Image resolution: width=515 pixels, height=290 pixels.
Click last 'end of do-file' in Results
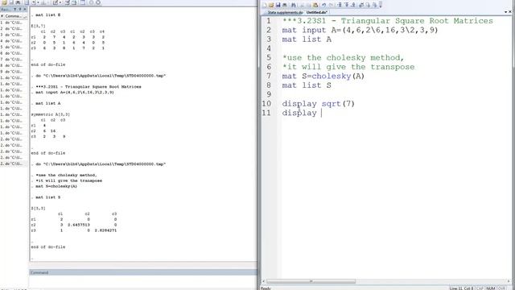pyautogui.click(x=48, y=247)
